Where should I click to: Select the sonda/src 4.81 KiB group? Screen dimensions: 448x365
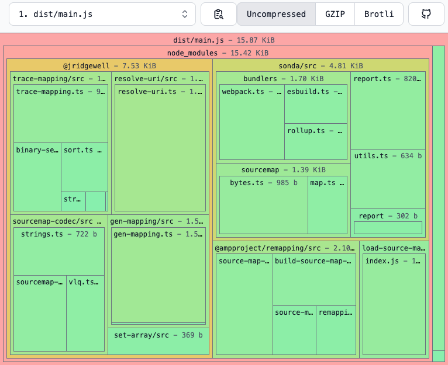[x=321, y=65]
